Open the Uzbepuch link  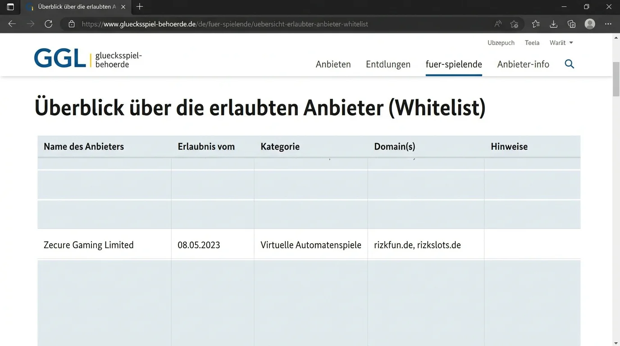point(501,43)
